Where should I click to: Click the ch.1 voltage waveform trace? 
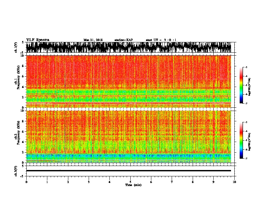pyautogui.click(x=128, y=47)
